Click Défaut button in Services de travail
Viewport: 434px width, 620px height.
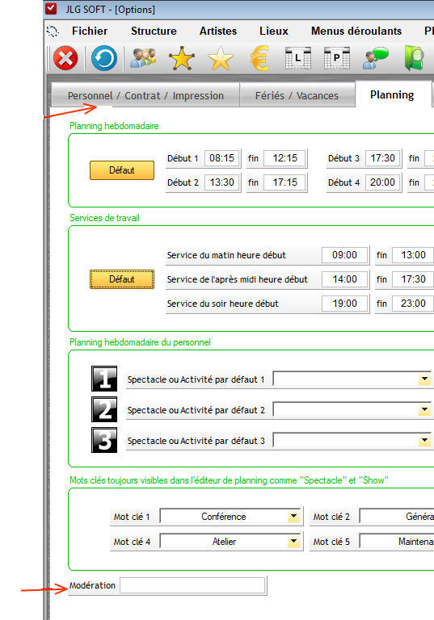coord(122,279)
